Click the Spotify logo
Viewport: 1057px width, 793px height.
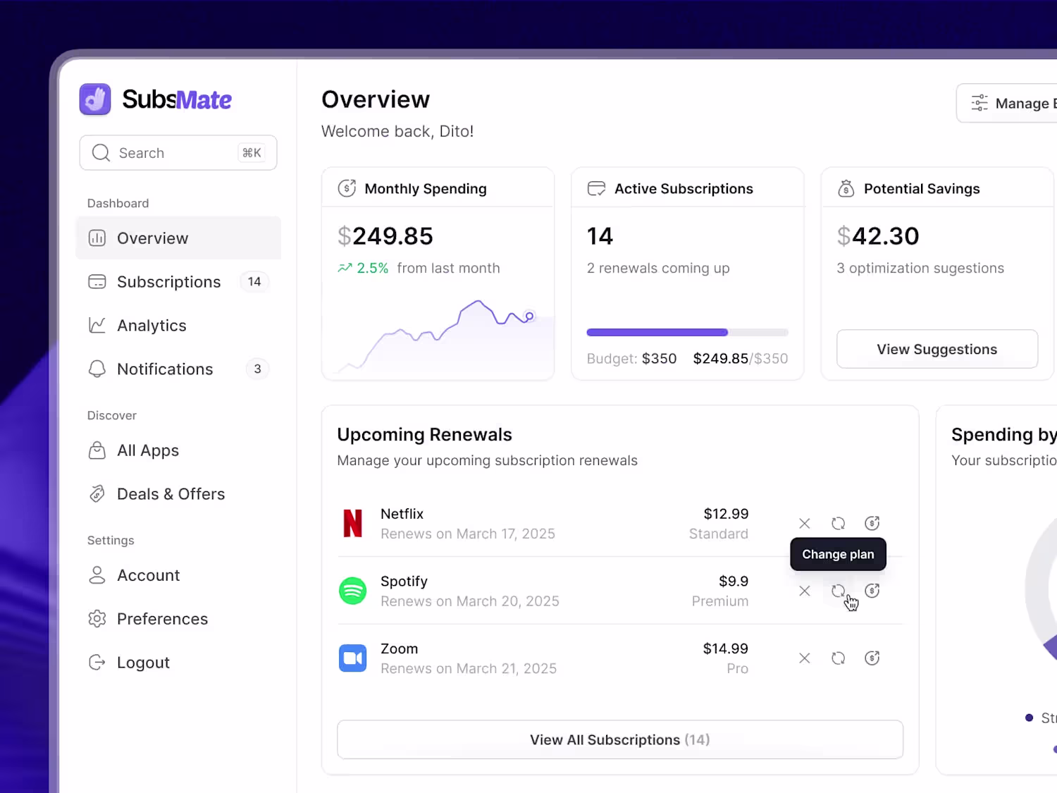click(352, 591)
